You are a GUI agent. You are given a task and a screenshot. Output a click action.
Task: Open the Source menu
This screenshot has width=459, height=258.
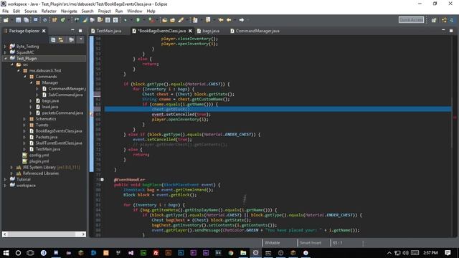click(31, 11)
